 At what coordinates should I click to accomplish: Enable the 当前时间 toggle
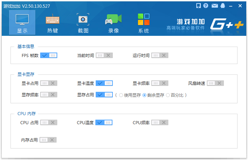tap(104, 55)
